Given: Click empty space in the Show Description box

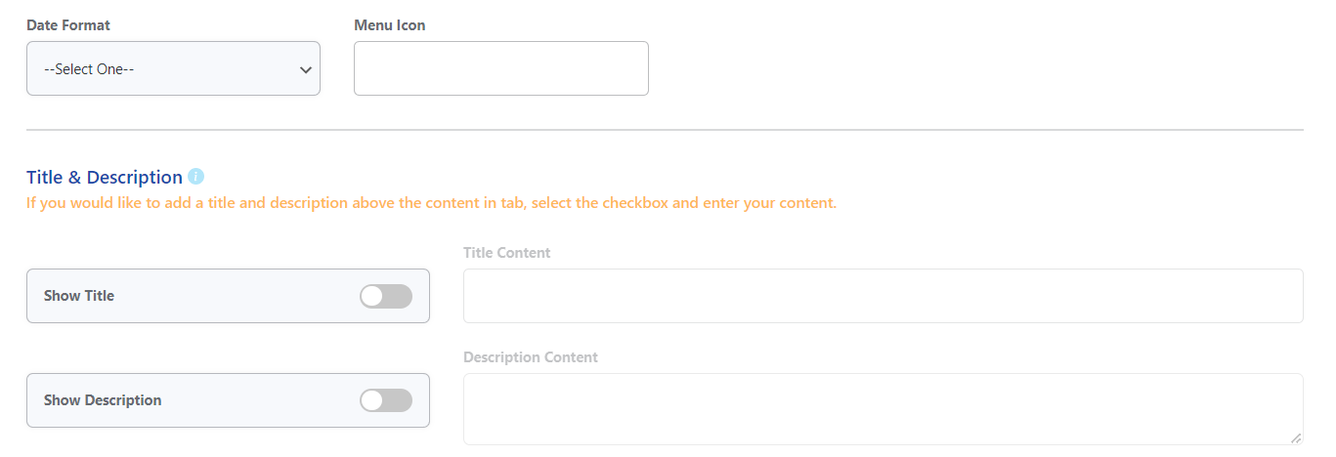Looking at the screenshot, I should tap(261, 400).
